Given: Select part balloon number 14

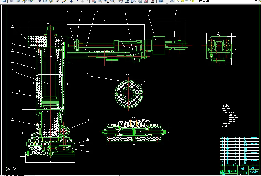Looking at the screenshot, I should 88,151.
